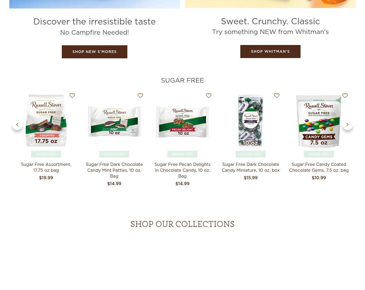Favorite the Dark Chocolate Mint Patties heart

pos(140,96)
